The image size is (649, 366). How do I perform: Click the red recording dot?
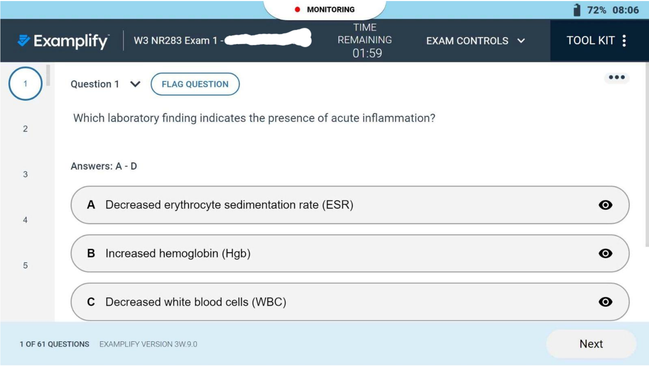297,10
